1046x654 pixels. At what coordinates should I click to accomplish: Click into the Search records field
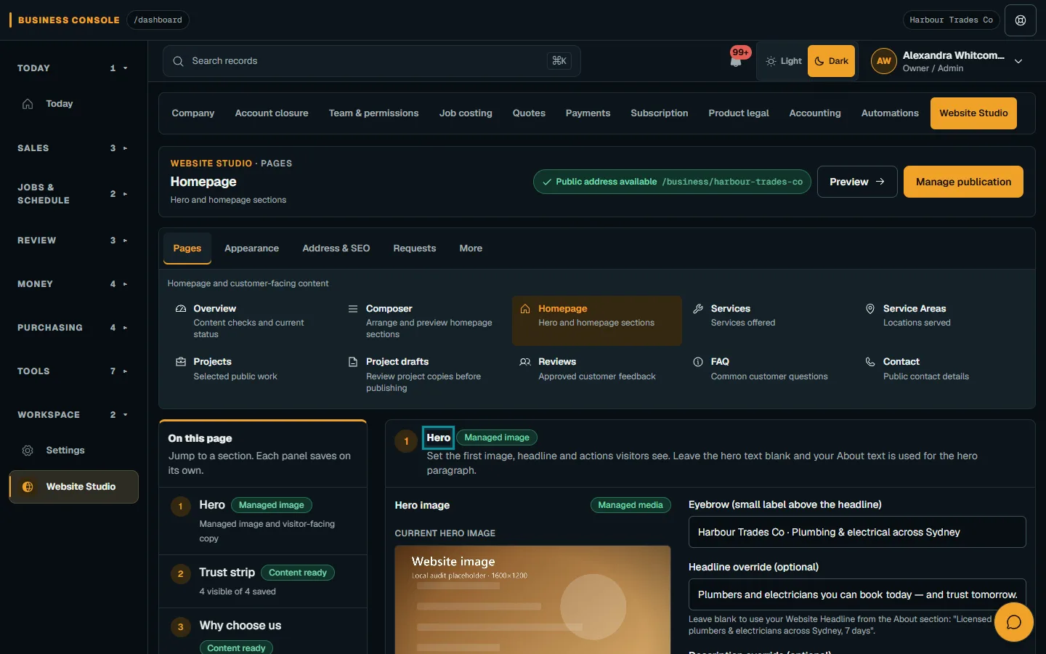click(371, 61)
